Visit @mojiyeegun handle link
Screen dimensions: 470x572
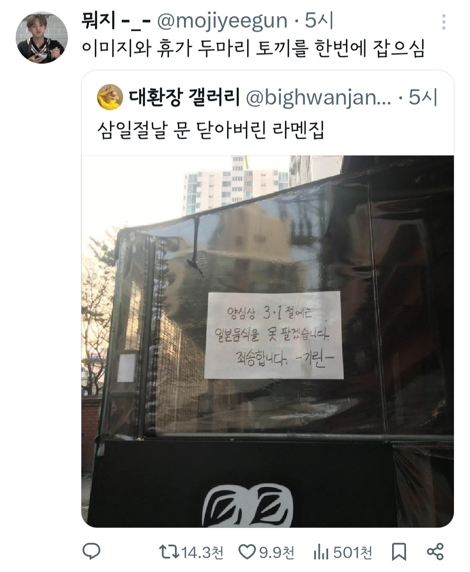click(222, 21)
